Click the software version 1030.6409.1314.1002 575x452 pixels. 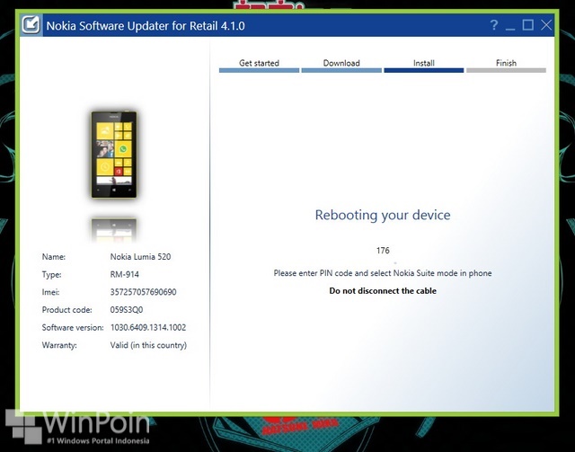148,327
